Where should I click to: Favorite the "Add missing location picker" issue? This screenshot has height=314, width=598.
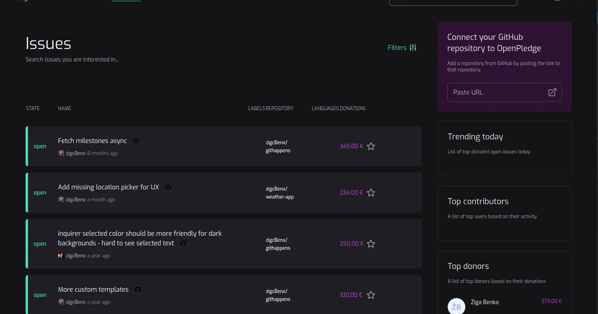pyautogui.click(x=371, y=193)
